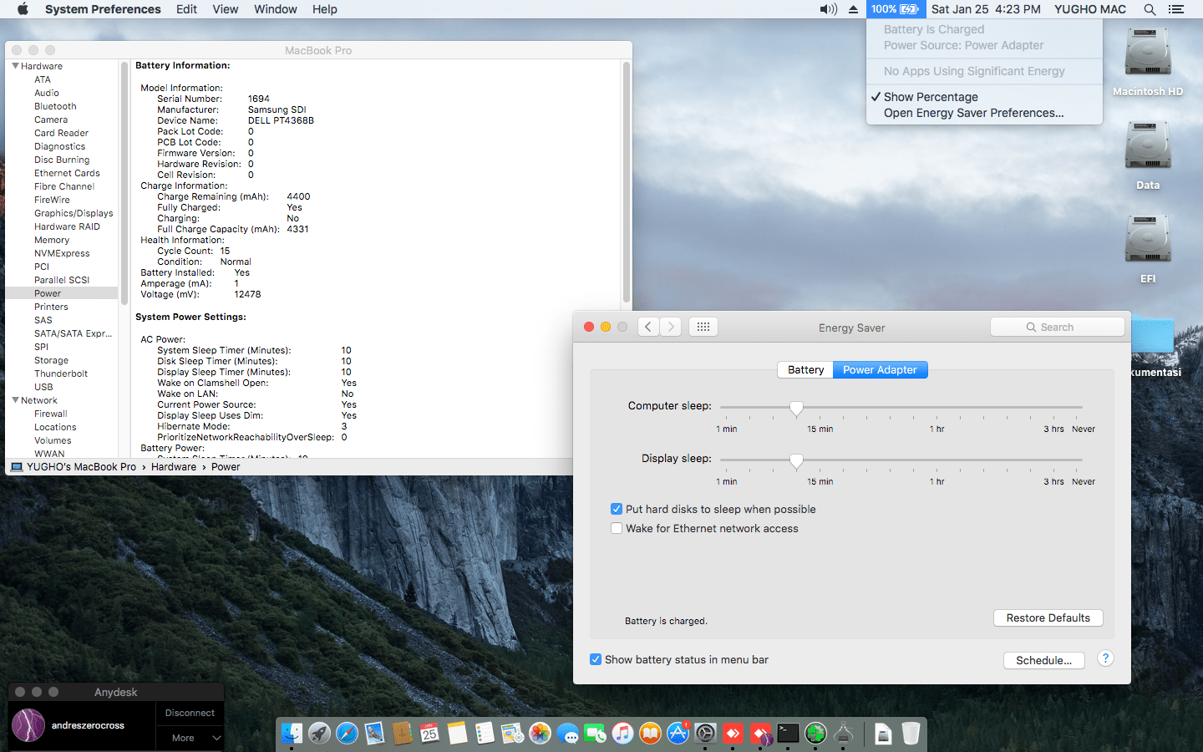1203x752 pixels.
Task: Open Messages speech bubble in Dock
Action: pyautogui.click(x=567, y=733)
